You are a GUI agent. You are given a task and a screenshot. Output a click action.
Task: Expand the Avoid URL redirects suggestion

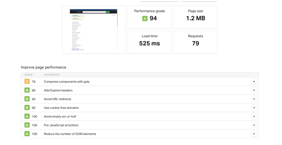tap(254, 99)
